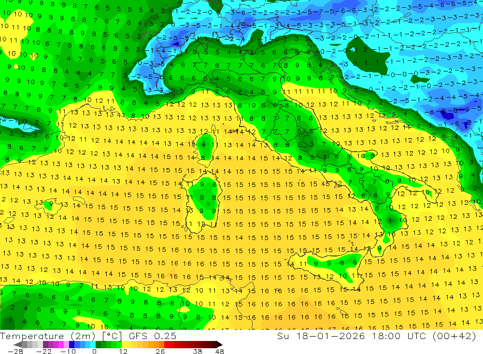Click the '-22' legend scale label
The height and width of the screenshot is (354, 483).
click(x=44, y=352)
